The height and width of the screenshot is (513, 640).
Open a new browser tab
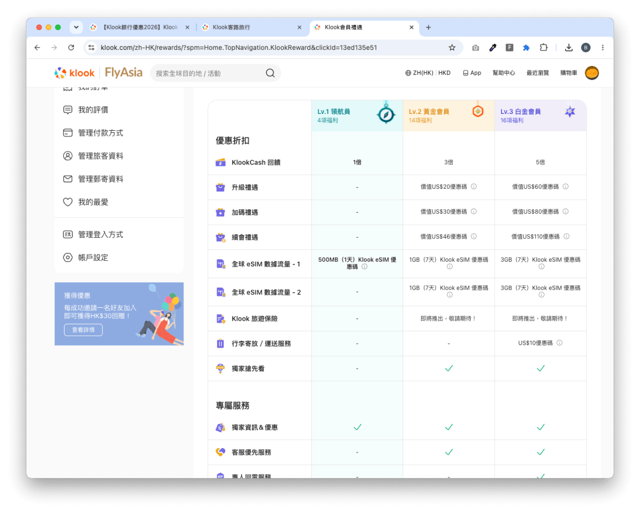(x=428, y=27)
